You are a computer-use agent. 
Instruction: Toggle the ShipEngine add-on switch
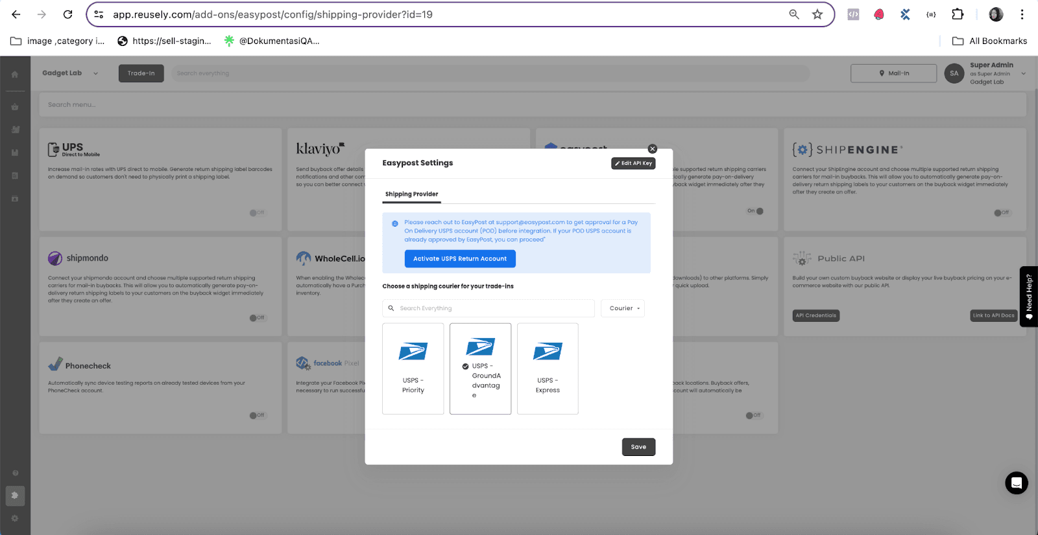point(1002,212)
